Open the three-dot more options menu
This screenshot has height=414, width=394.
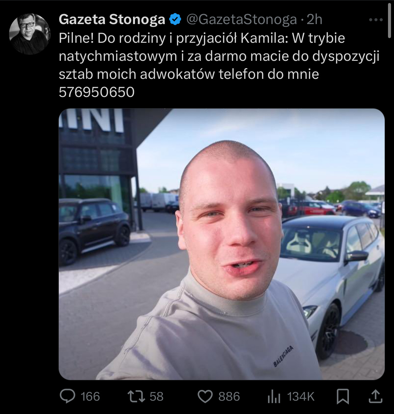(x=376, y=20)
